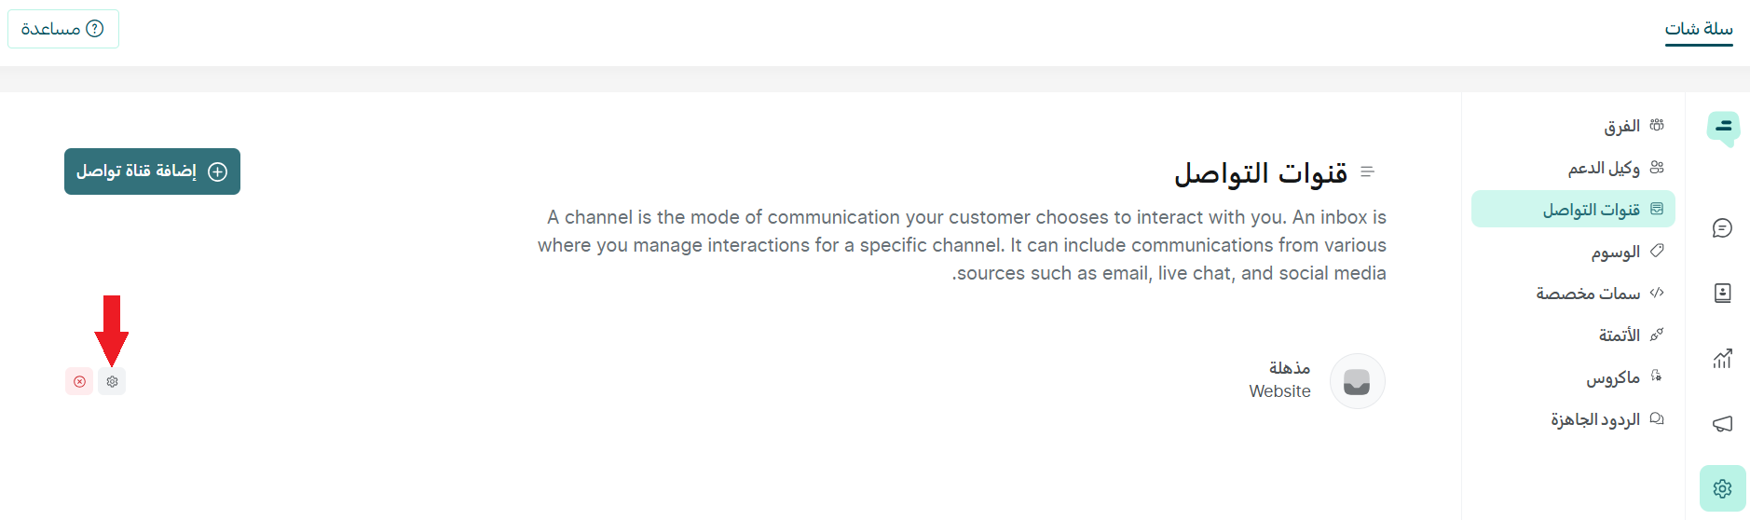Delete the مذهلة Website channel
Image resolution: width=1750 pixels, height=520 pixels.
79,381
